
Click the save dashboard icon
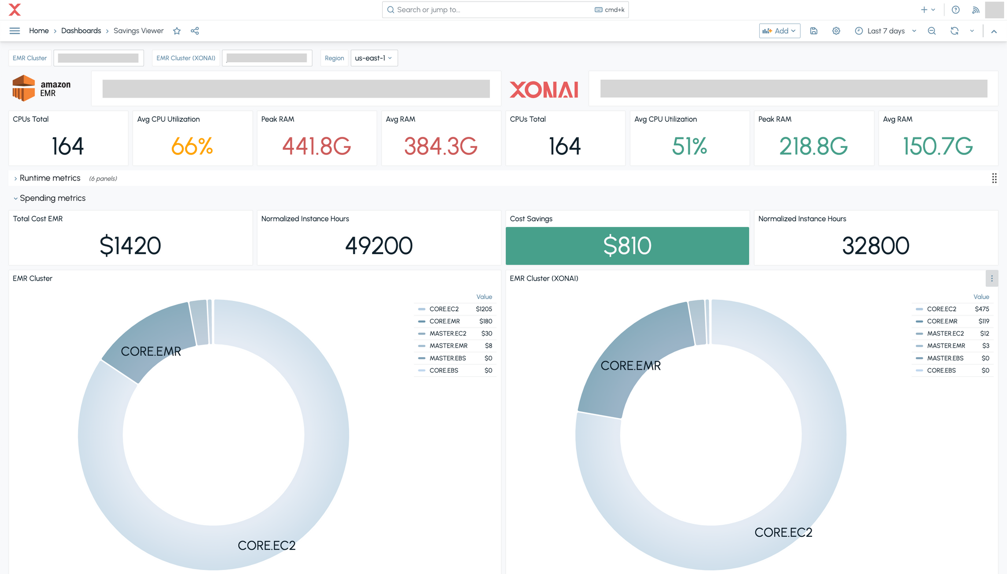pos(814,31)
